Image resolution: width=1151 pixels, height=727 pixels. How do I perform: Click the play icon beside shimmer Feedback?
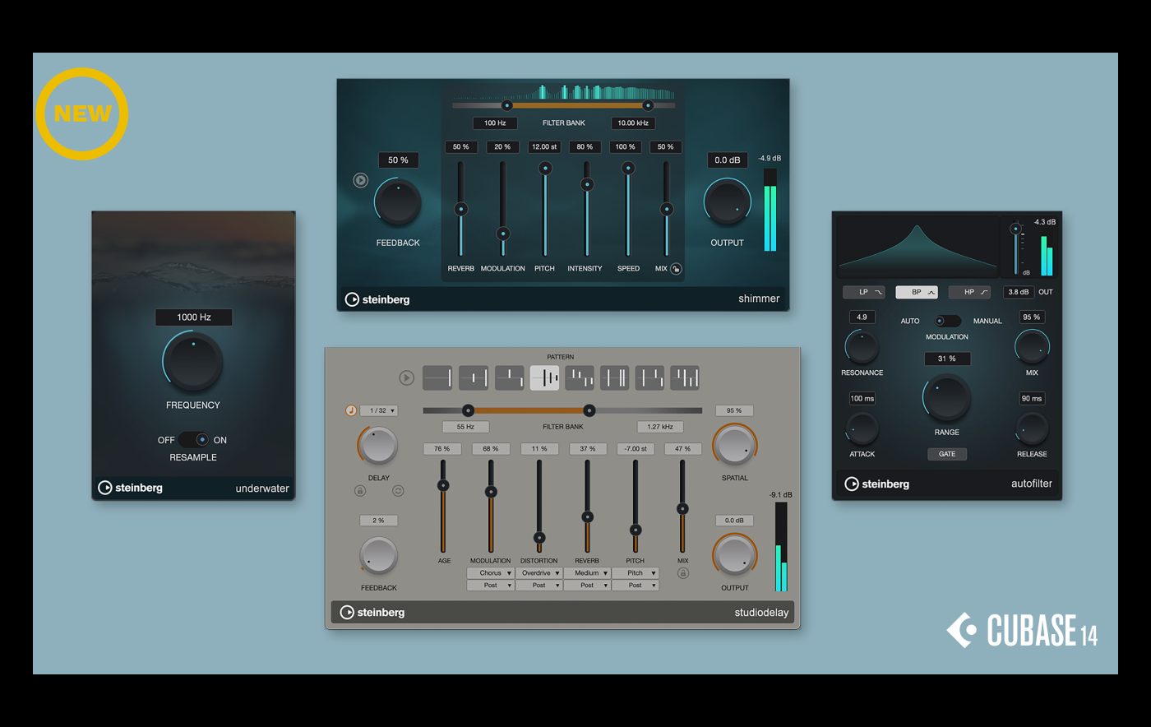(360, 180)
